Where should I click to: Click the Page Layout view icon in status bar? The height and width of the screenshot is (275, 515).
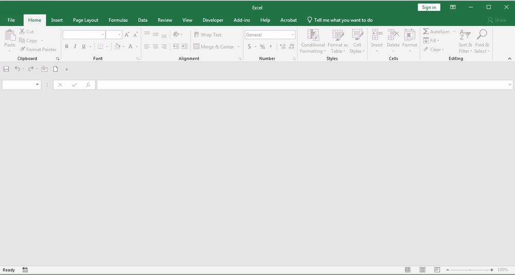point(422,270)
